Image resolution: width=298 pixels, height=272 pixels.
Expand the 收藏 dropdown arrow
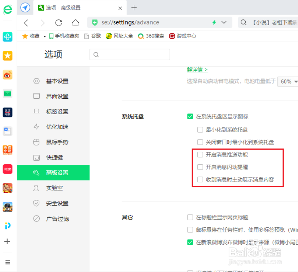click(44, 36)
